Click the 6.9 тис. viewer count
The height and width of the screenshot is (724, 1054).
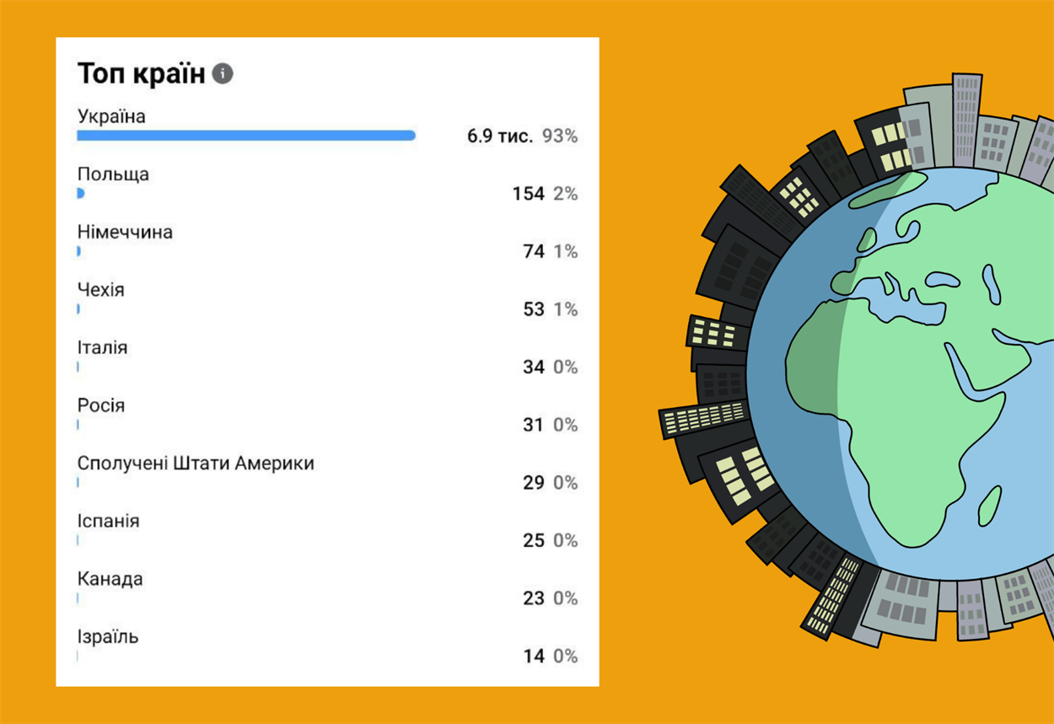tap(500, 137)
